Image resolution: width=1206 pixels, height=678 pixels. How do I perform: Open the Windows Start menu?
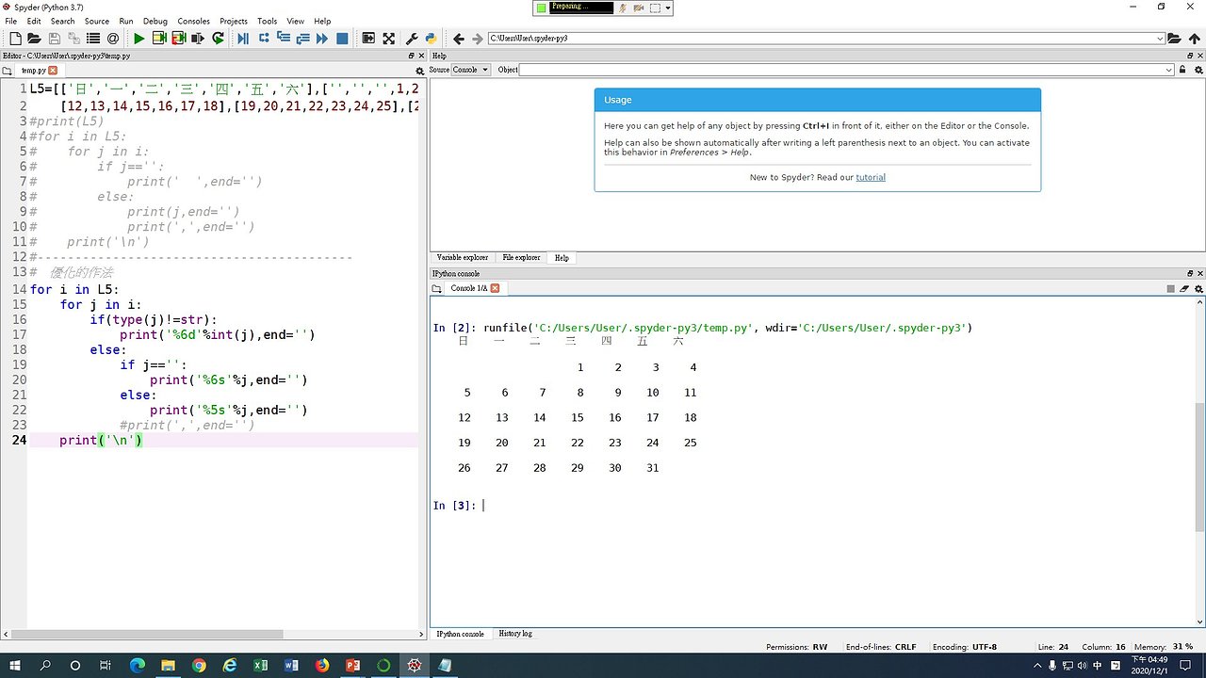[16, 665]
